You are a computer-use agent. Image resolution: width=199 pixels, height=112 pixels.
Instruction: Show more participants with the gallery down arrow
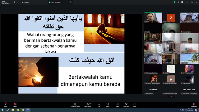click(171, 97)
